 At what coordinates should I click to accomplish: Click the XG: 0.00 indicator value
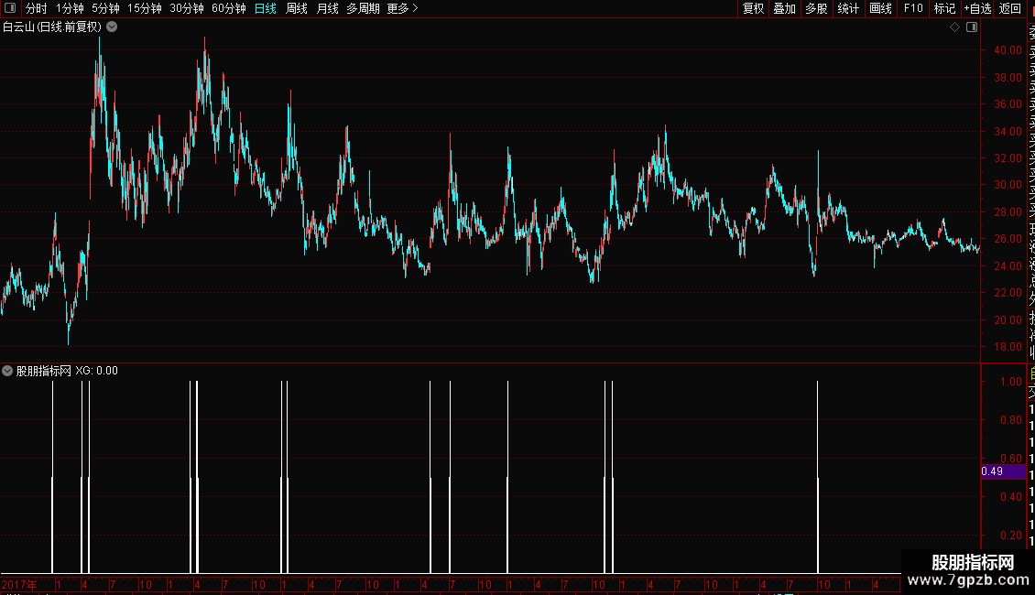96,371
